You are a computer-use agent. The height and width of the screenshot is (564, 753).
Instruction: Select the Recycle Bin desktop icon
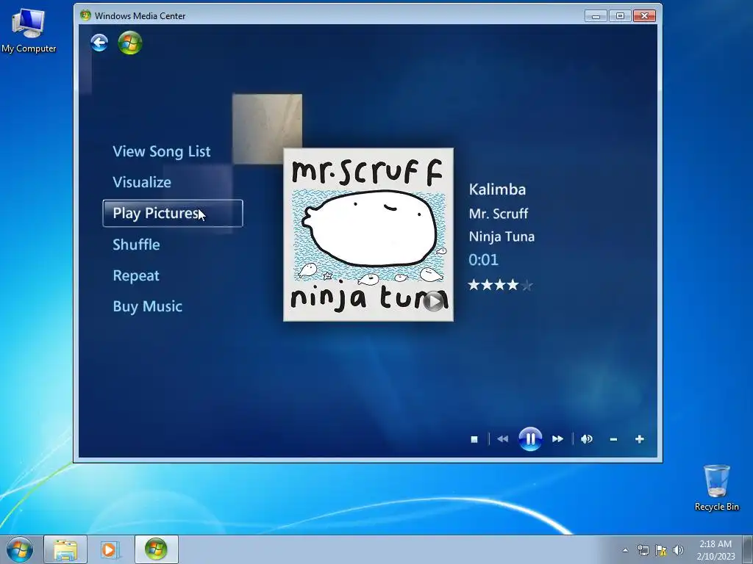(x=716, y=488)
